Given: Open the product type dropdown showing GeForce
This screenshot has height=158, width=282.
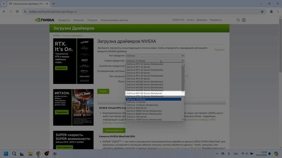Looking at the screenshot, I should [x=155, y=56].
